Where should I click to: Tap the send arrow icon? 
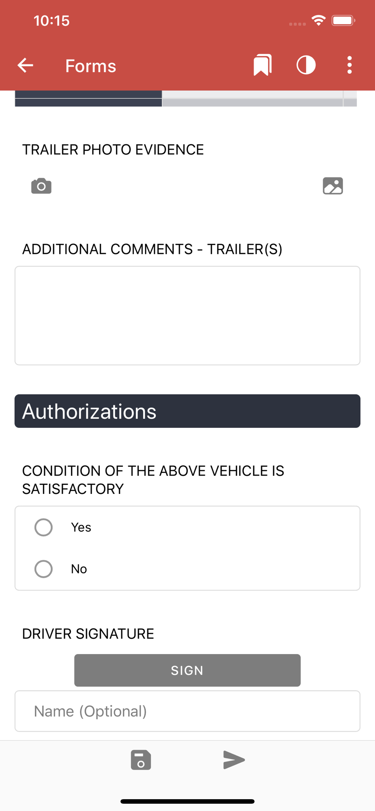tap(234, 760)
